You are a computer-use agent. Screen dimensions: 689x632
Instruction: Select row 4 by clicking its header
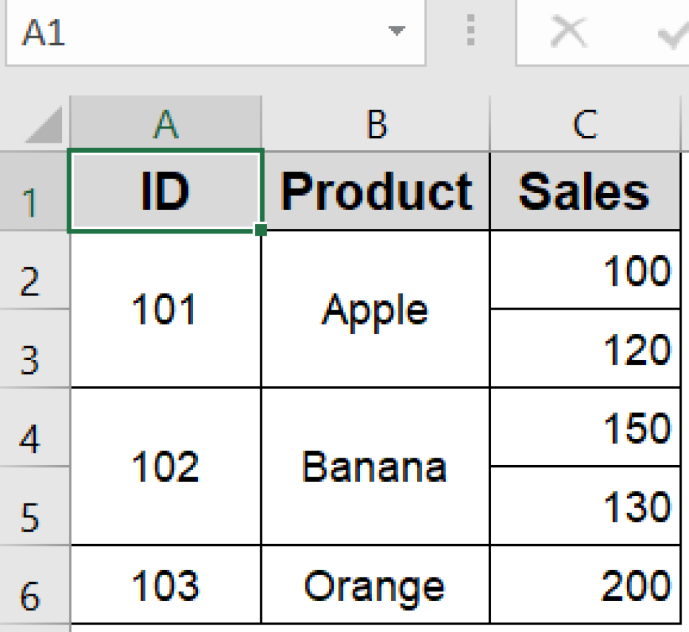pos(35,426)
